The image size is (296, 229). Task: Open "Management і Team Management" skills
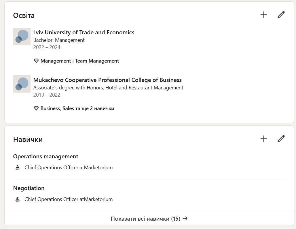79,61
